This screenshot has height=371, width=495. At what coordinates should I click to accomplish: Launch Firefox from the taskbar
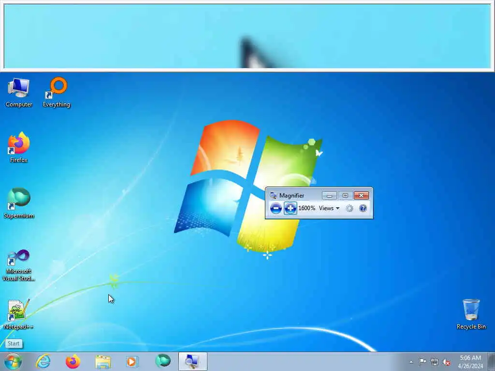tap(73, 361)
